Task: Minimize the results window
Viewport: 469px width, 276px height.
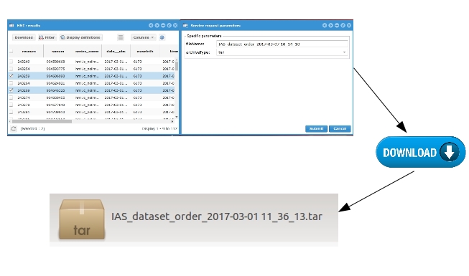Action: coord(163,25)
